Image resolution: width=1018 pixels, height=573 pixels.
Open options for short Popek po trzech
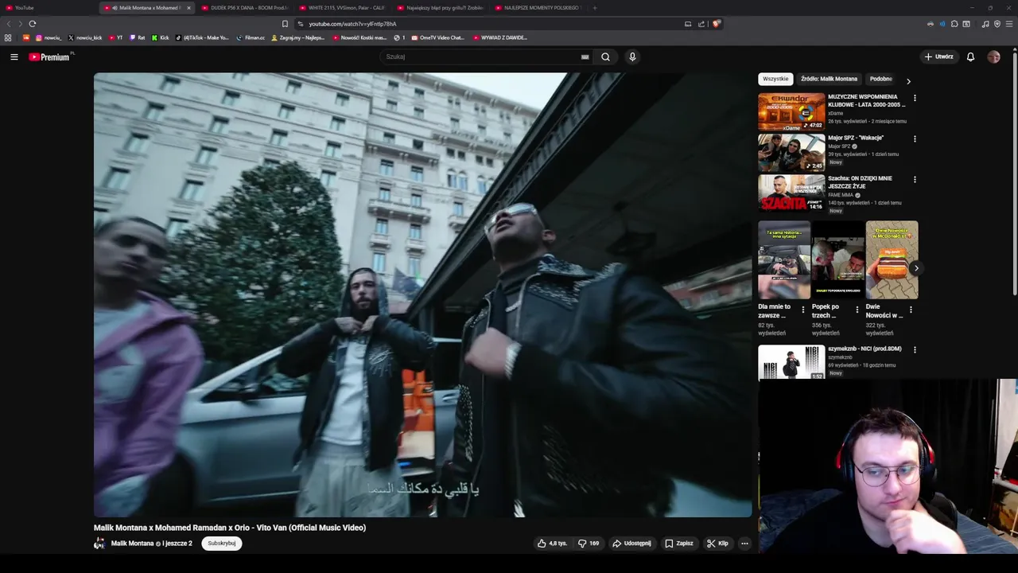(x=857, y=310)
